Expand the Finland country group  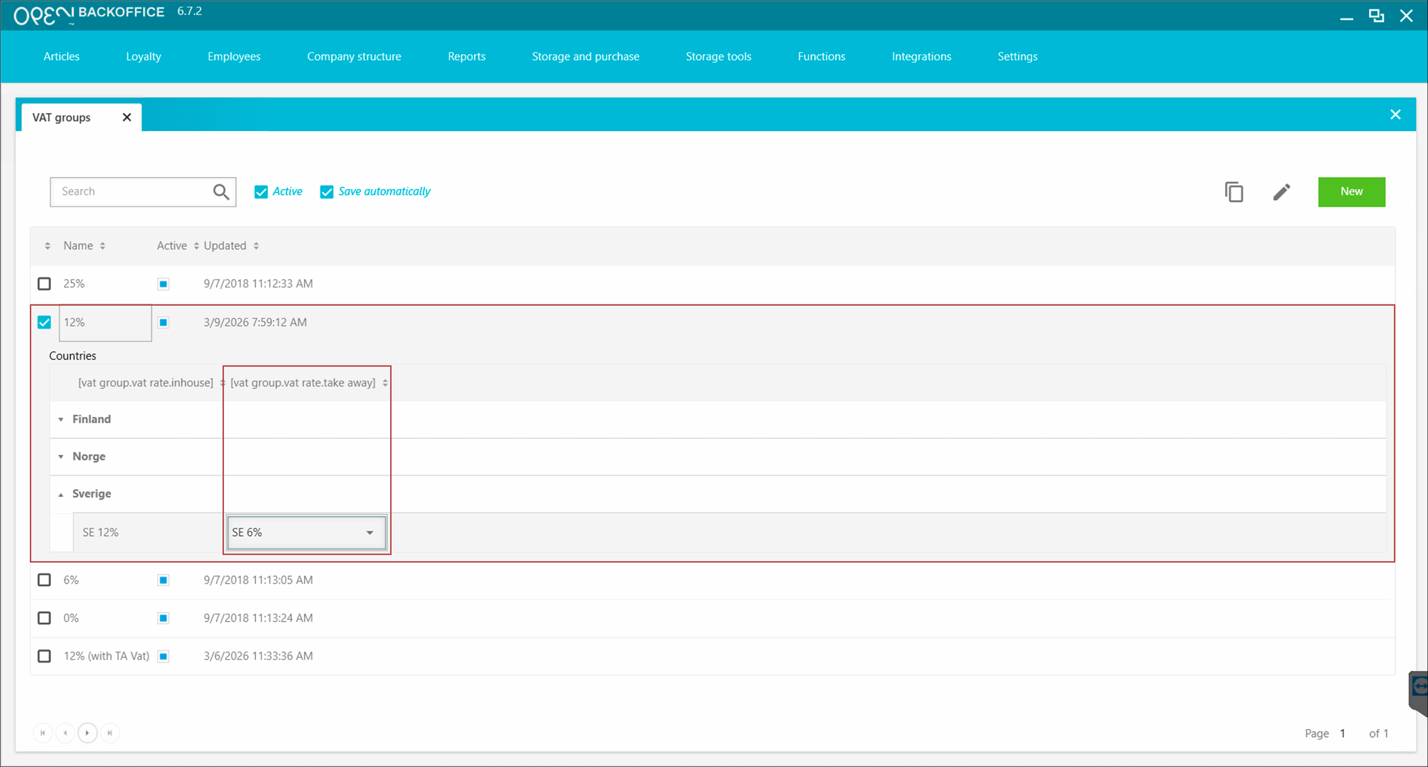coord(61,419)
